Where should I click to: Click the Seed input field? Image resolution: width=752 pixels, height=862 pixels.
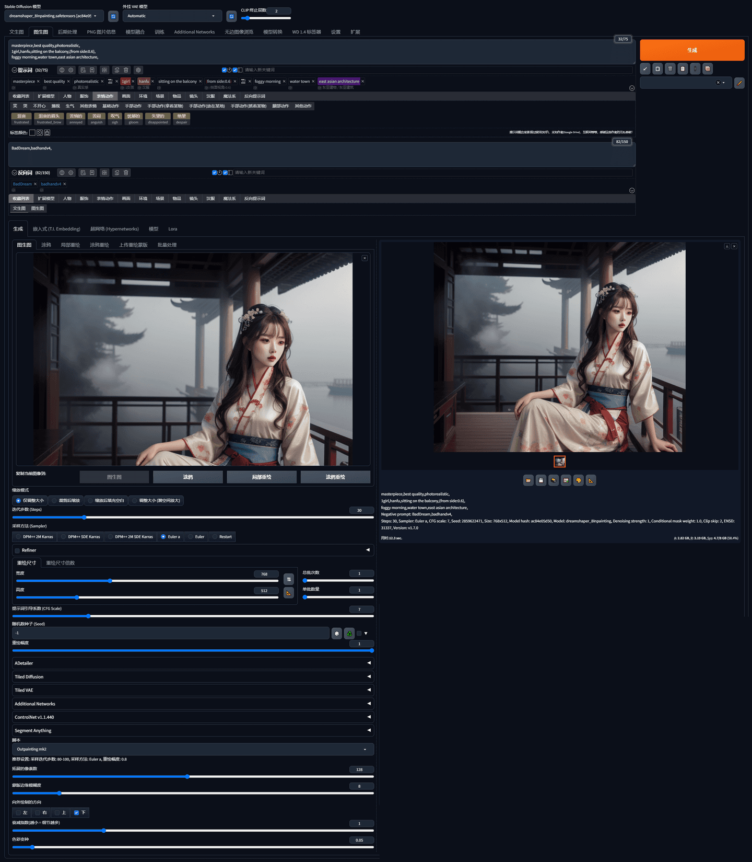pyautogui.click(x=171, y=633)
